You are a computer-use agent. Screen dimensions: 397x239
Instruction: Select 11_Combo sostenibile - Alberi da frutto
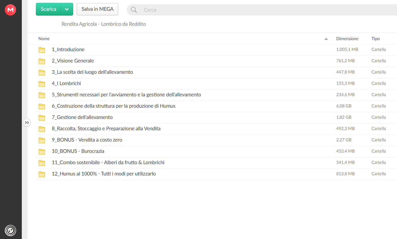click(x=108, y=162)
